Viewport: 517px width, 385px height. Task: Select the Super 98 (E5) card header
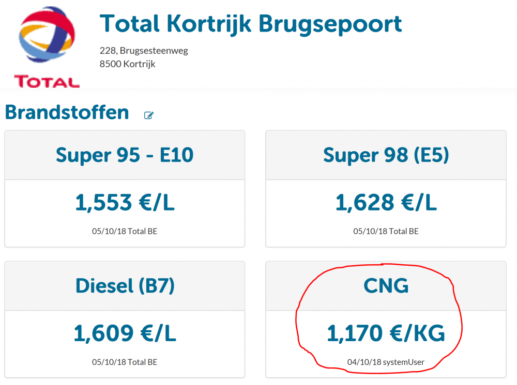coord(386,155)
